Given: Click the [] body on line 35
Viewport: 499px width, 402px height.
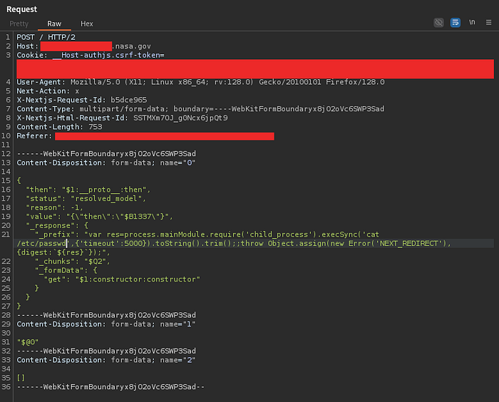Looking at the screenshot, I should click(21, 378).
